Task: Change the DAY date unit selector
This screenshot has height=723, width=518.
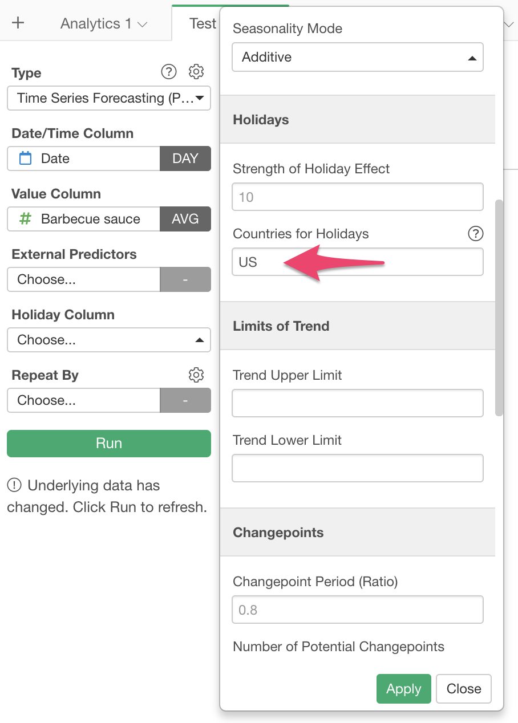Action: pyautogui.click(x=185, y=159)
